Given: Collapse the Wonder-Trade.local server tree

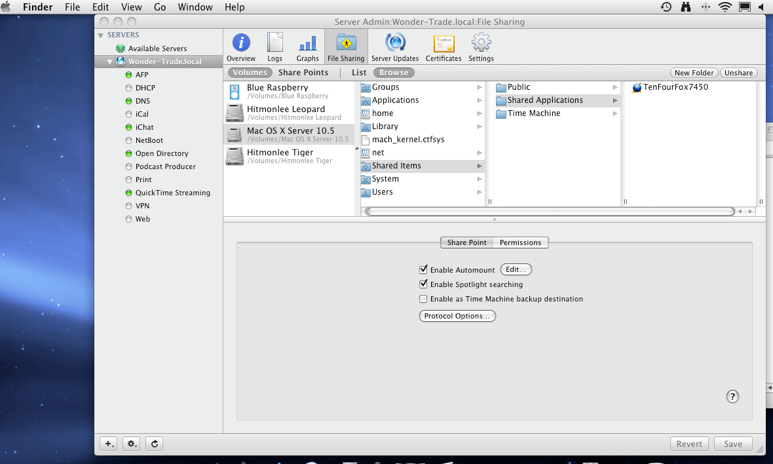Looking at the screenshot, I should 109,62.
